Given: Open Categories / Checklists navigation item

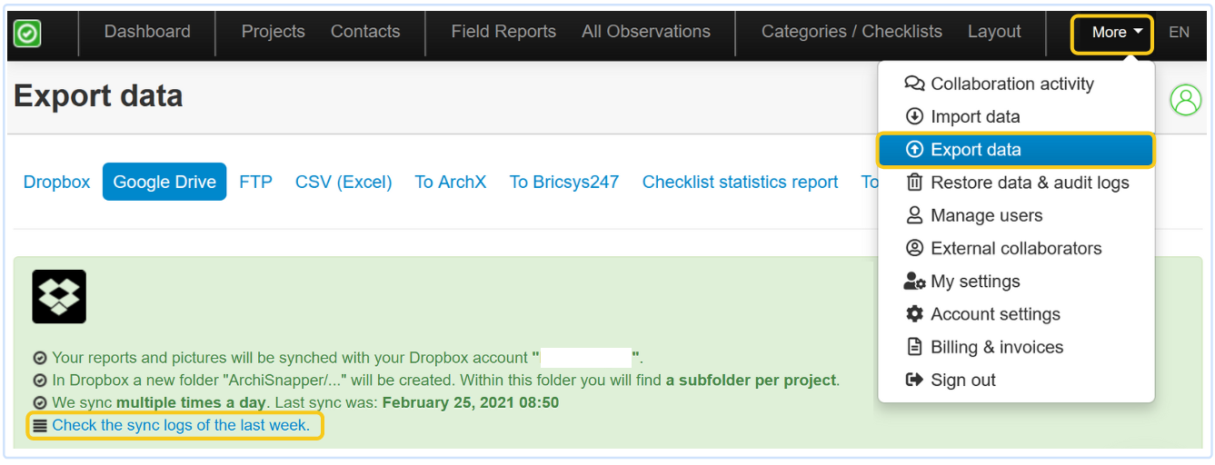Looking at the screenshot, I should (x=851, y=32).
